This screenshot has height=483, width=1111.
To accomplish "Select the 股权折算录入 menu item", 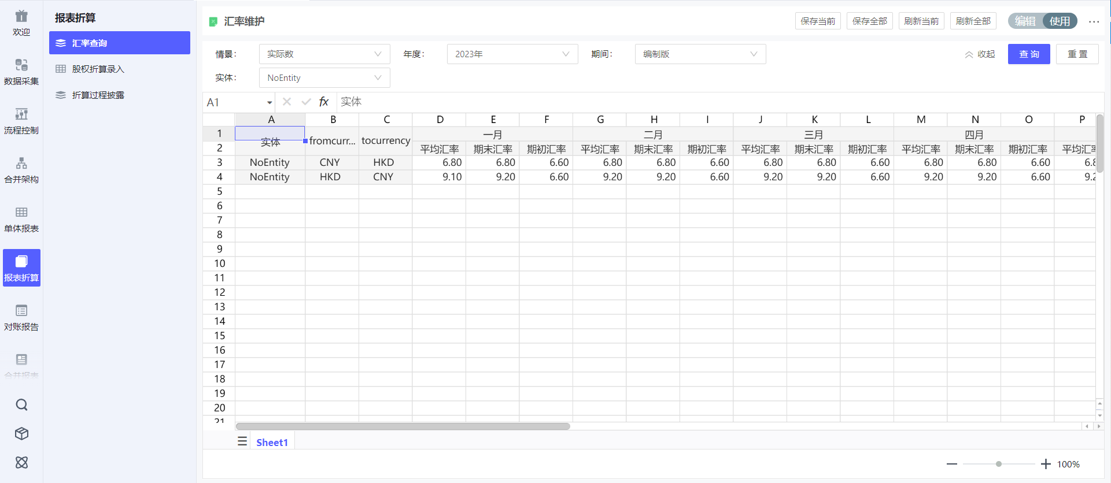I will pyautogui.click(x=98, y=69).
